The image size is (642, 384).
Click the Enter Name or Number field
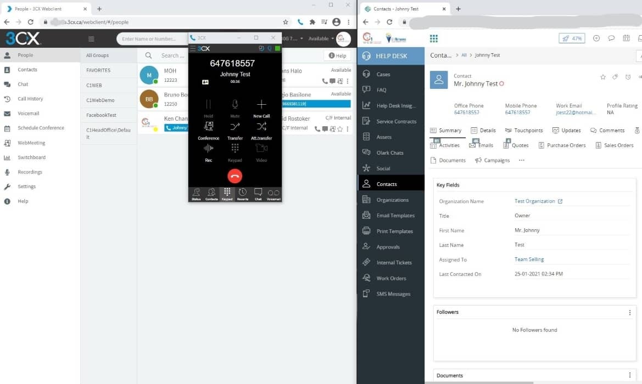[x=152, y=39]
